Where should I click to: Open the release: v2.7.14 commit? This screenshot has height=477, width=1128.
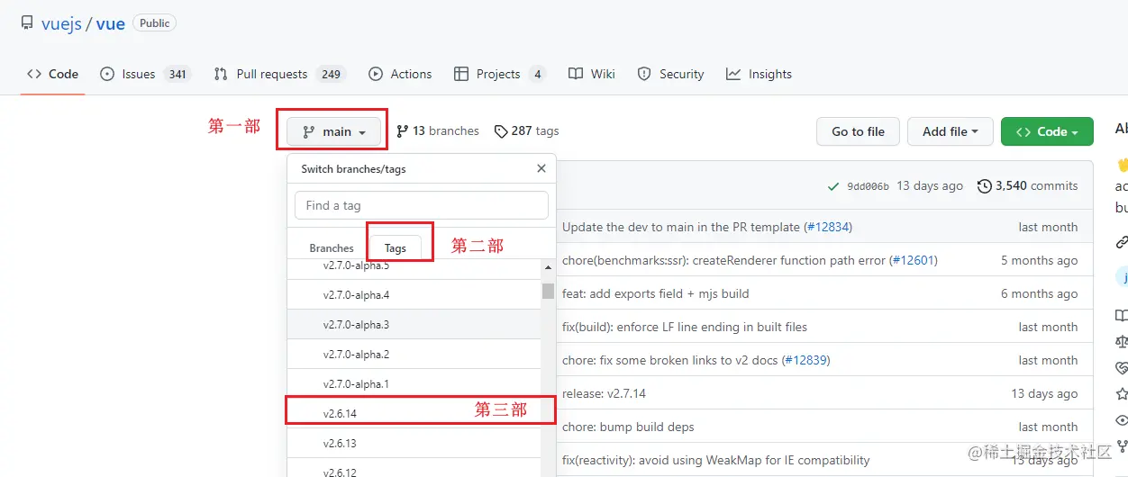pos(604,393)
